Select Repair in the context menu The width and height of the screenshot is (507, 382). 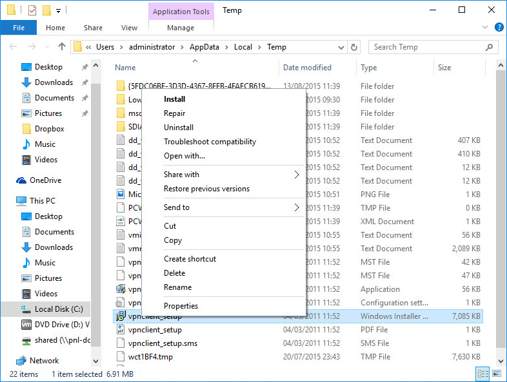pyautogui.click(x=174, y=113)
